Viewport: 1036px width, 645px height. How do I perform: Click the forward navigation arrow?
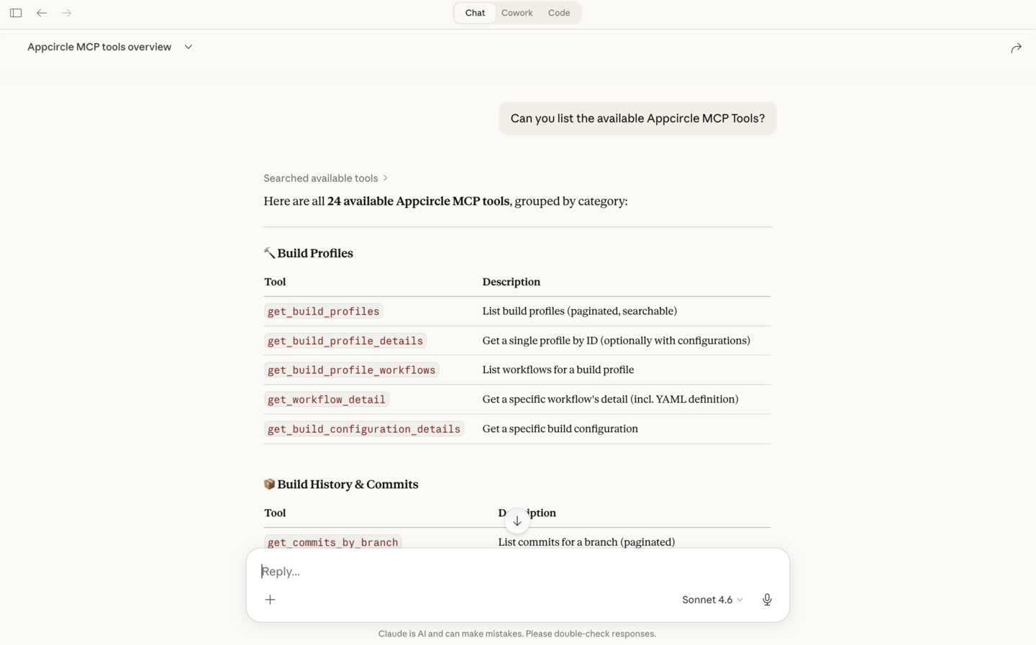pyautogui.click(x=66, y=12)
